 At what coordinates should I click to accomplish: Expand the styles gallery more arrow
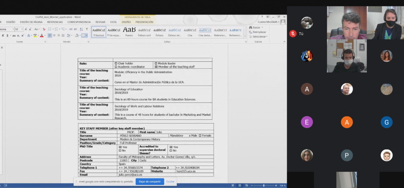[x=244, y=37]
